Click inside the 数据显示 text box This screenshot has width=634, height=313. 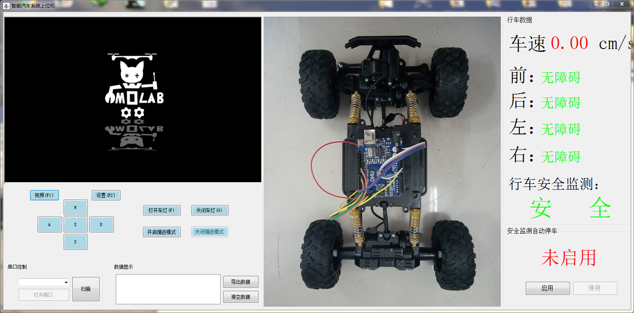pyautogui.click(x=168, y=289)
